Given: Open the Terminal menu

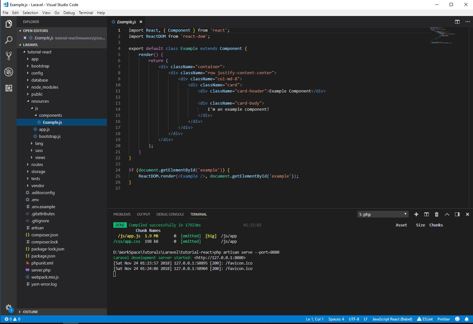Looking at the screenshot, I should 86,12.
